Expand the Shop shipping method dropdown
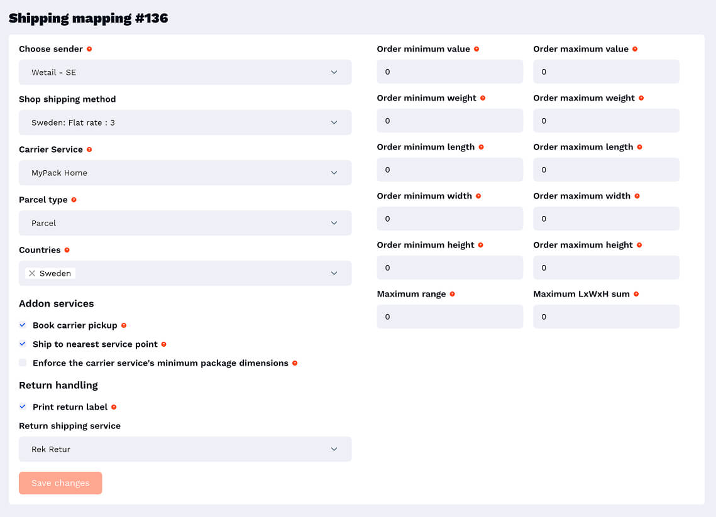 pos(185,122)
